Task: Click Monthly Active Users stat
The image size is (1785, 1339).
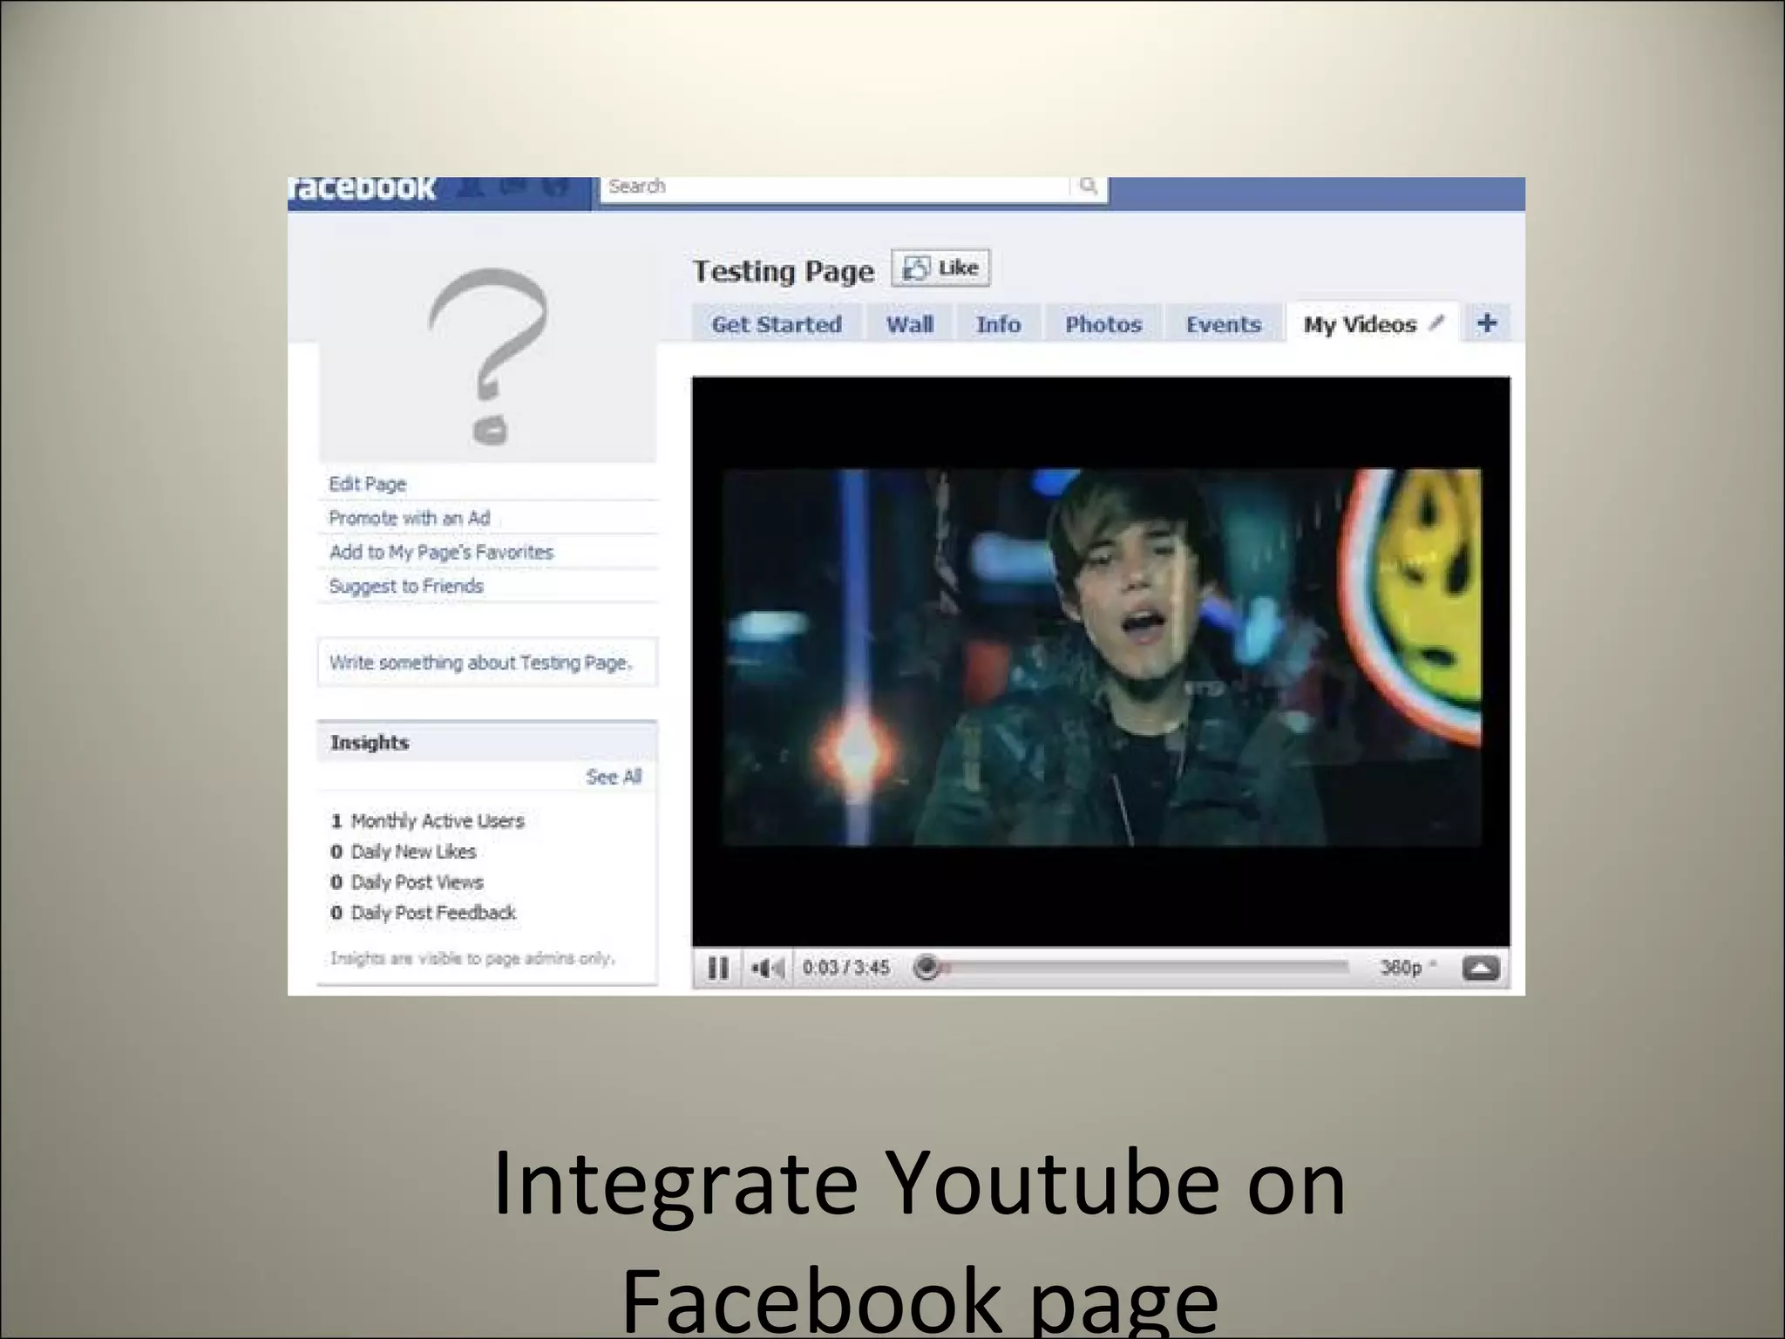Action: 427,821
